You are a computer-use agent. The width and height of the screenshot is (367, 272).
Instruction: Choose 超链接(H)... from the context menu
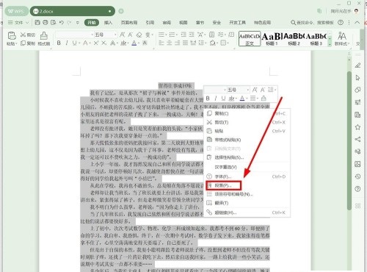click(x=247, y=212)
